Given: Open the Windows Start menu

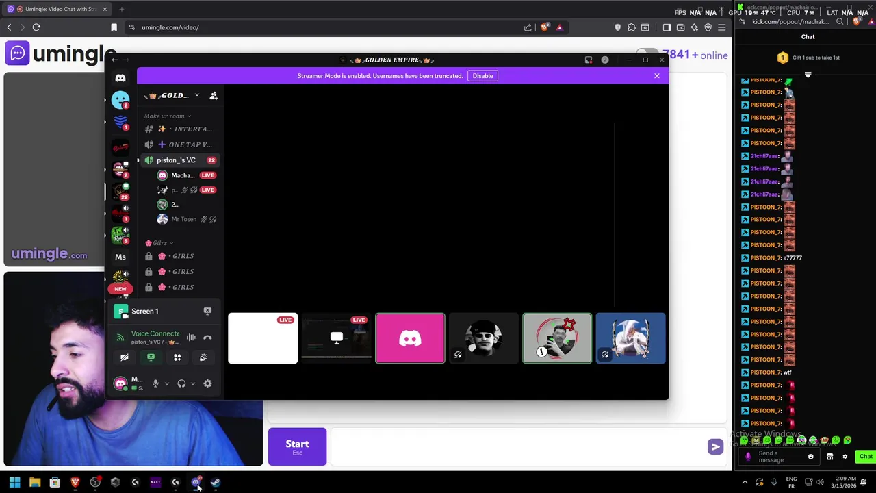Looking at the screenshot, I should (x=14, y=483).
